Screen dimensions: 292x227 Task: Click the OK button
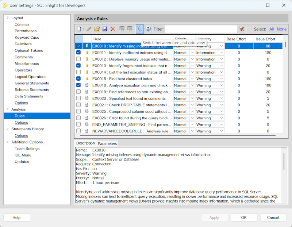tap(244, 218)
